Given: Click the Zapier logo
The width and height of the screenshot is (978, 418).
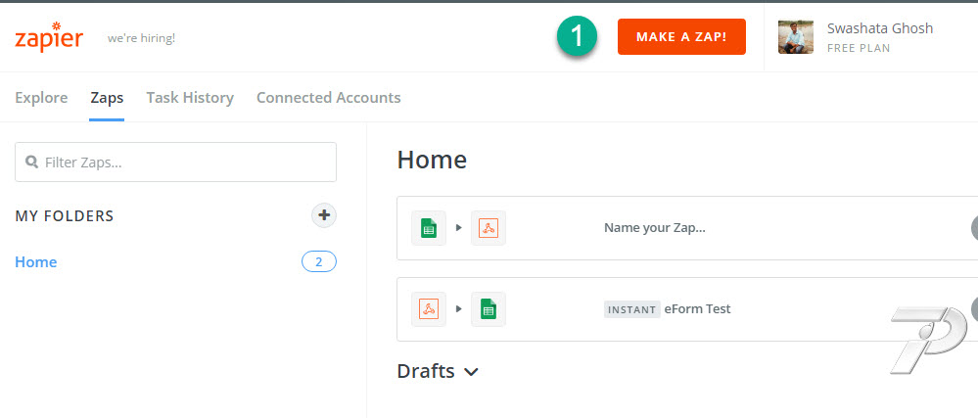Looking at the screenshot, I should 49,37.
